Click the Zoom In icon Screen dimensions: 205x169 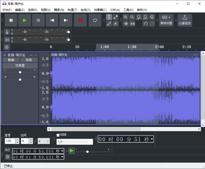[x=126, y=17]
